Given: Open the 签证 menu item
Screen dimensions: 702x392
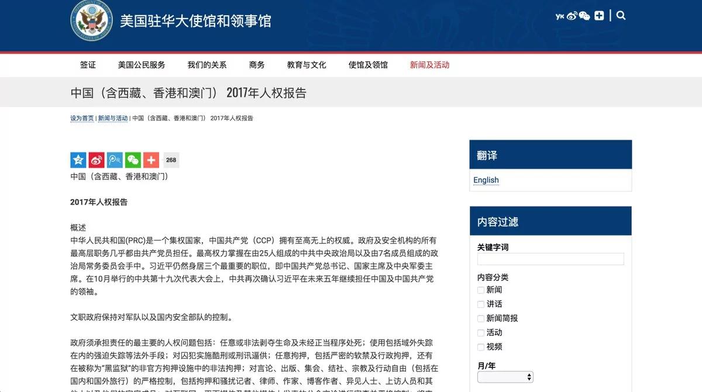Looking at the screenshot, I should click(x=88, y=65).
